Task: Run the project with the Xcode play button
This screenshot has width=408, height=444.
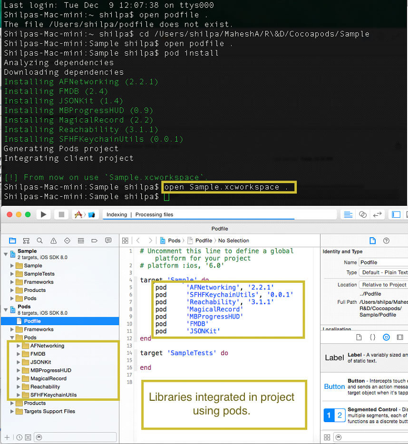Action: click(x=44, y=214)
